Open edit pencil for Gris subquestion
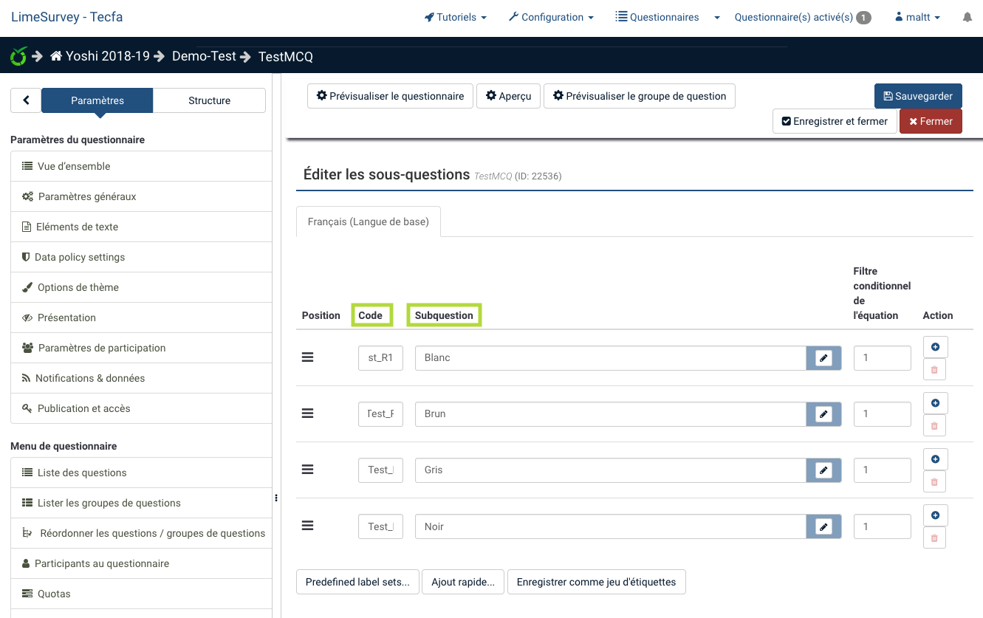This screenshot has width=983, height=618. [x=823, y=470]
